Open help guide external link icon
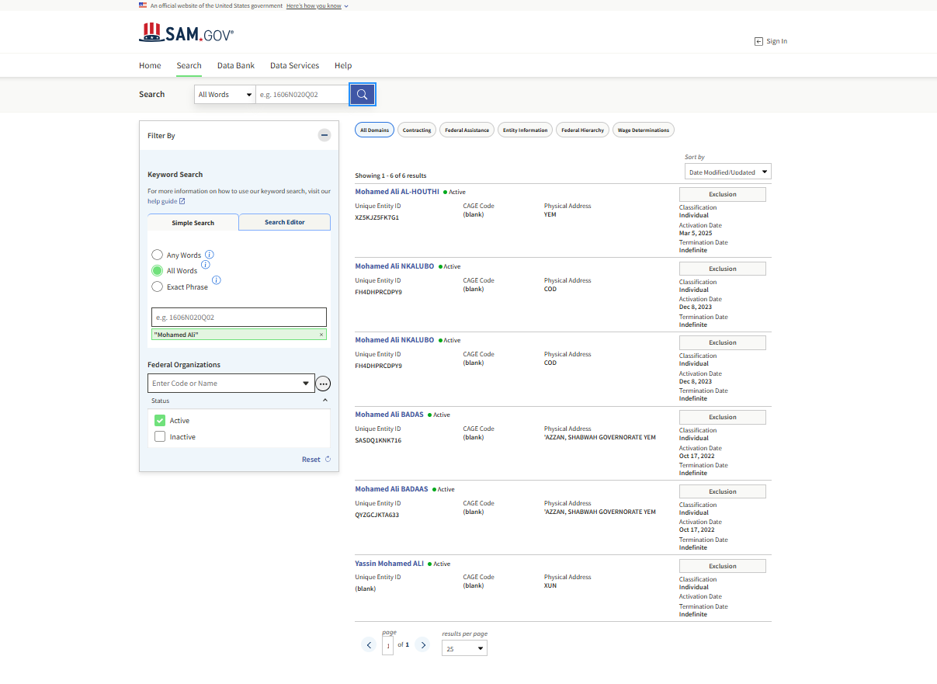 pyautogui.click(x=181, y=200)
